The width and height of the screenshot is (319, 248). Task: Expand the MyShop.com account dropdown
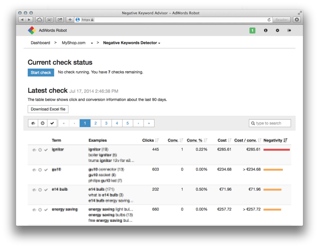[92, 43]
